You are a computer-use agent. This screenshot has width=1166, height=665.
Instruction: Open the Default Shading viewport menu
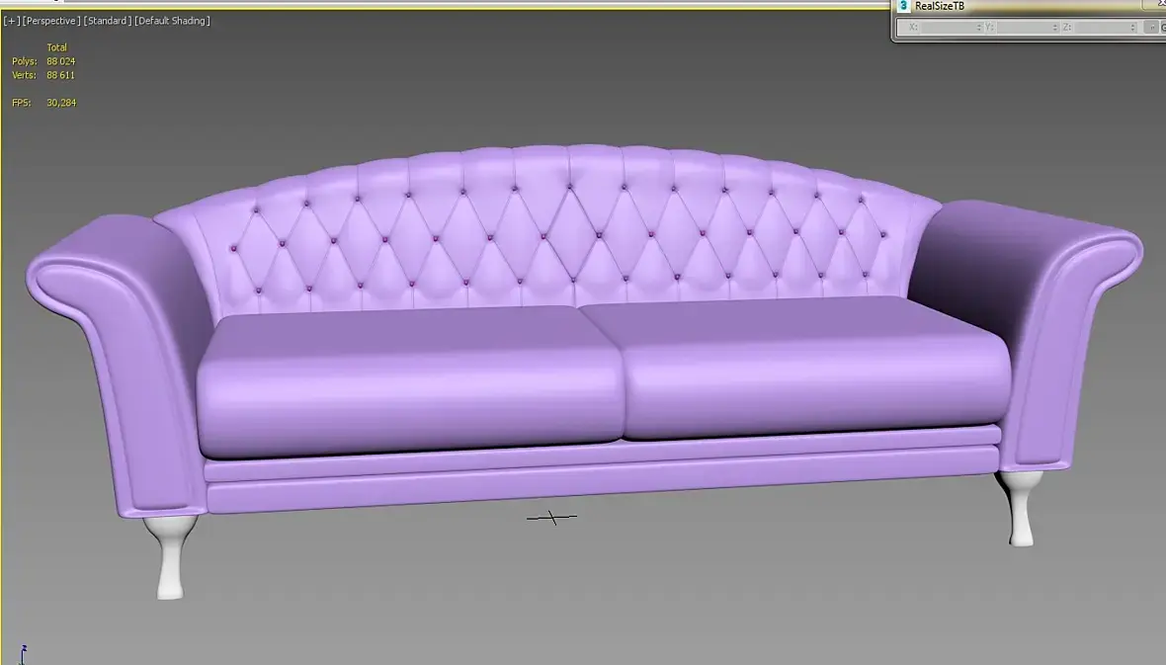pos(172,21)
